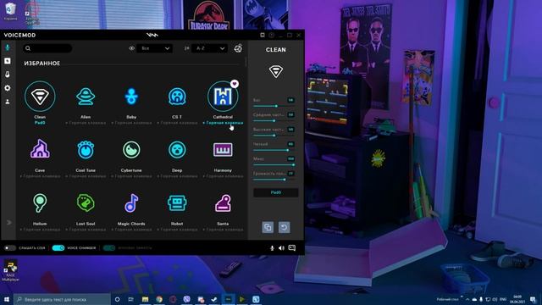Image resolution: width=542 pixels, height=305 pixels.
Task: Select the Helium voice
Action: pos(40,203)
